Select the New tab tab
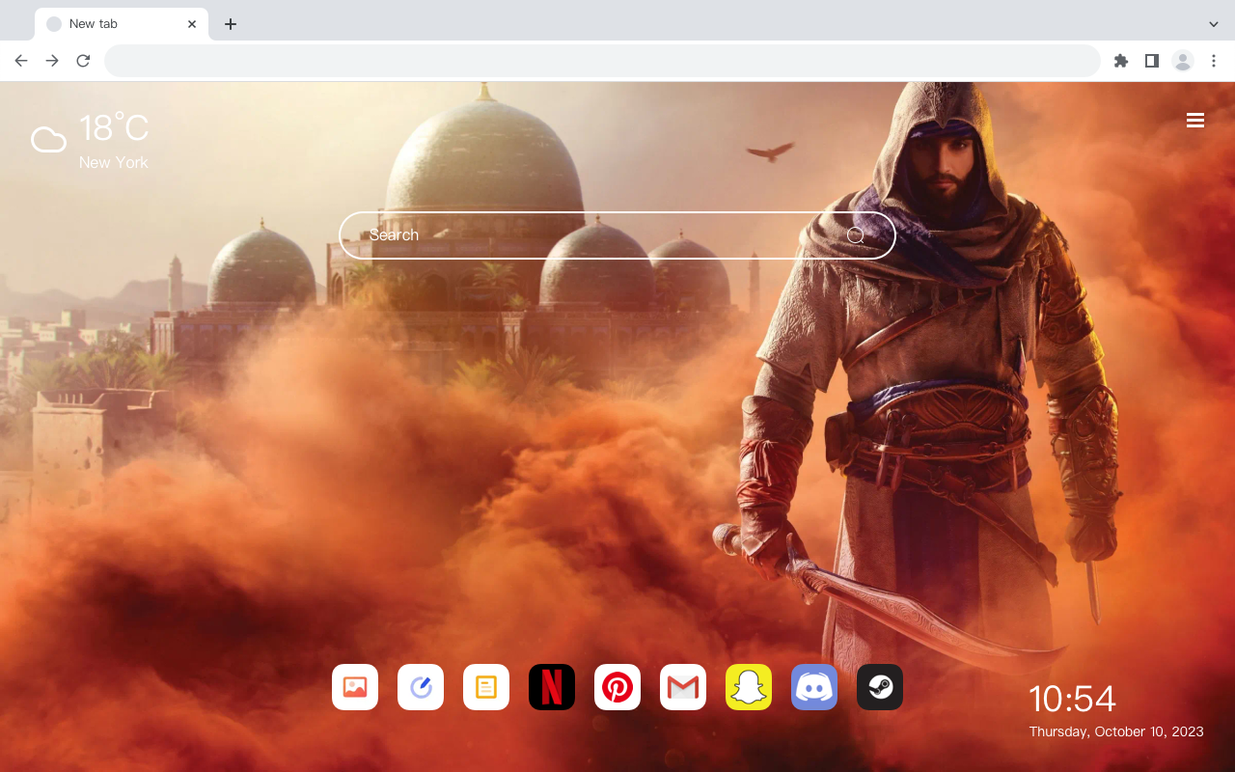Screen dimensions: 1235x772 122,24
